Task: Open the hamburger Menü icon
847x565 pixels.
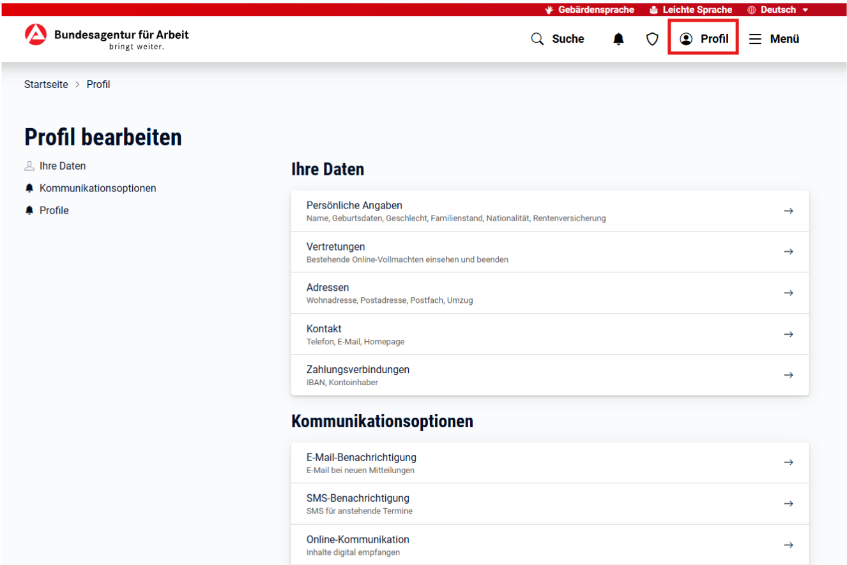Action: (x=755, y=39)
